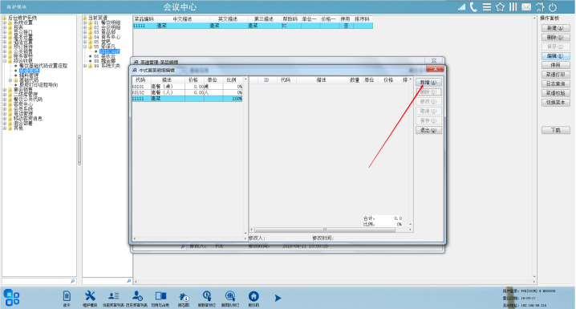Screen dimensions: 576x309
Task: Click search field below left tree
Action: (x=39, y=281)
